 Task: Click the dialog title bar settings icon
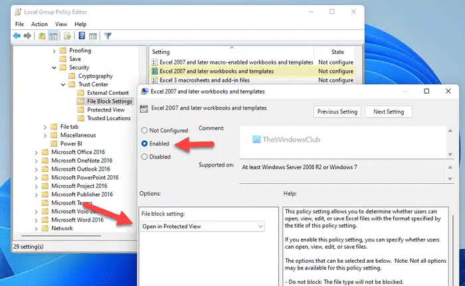point(144,92)
